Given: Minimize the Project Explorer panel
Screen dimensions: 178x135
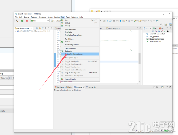Looking at the screenshot, I should coord(49,28).
